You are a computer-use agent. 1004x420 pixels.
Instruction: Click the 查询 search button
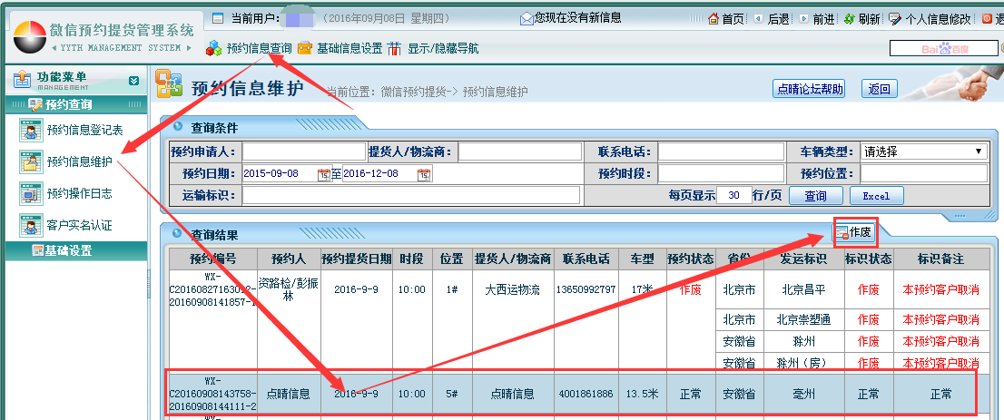[x=815, y=195]
